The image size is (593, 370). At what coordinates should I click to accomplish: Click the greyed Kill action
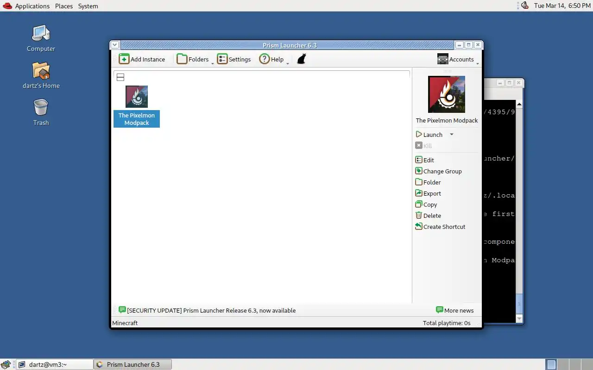point(423,146)
